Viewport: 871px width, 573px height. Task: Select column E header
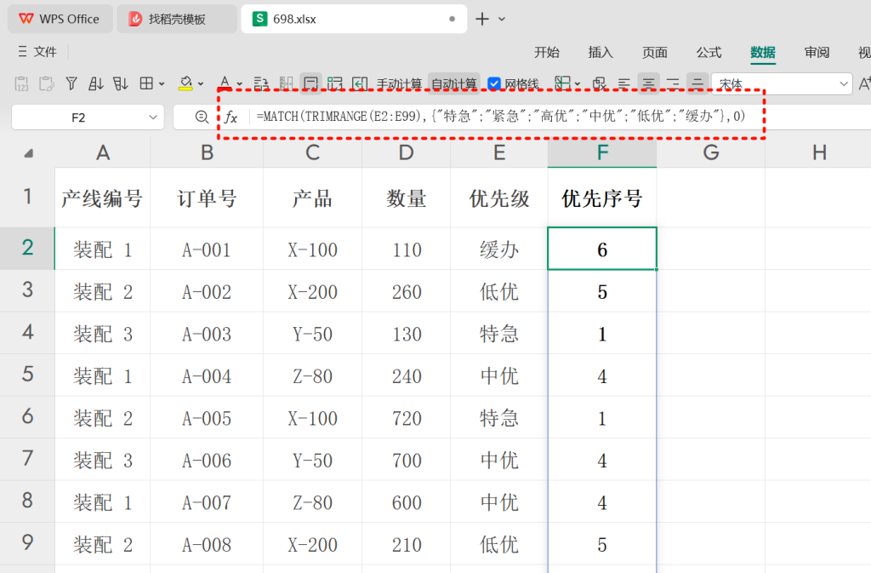pos(498,152)
